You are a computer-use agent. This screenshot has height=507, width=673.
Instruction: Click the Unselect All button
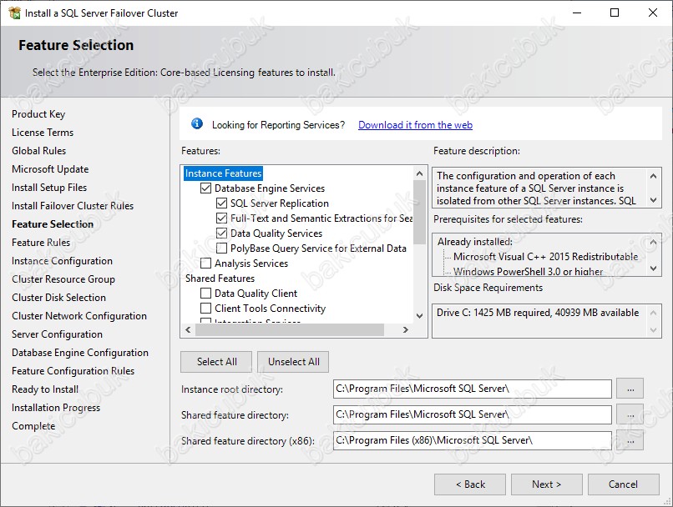294,362
